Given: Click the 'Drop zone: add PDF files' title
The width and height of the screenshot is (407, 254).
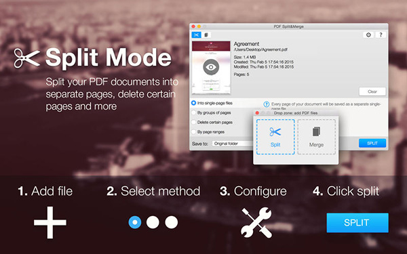Looking at the screenshot, I should tap(296, 113).
